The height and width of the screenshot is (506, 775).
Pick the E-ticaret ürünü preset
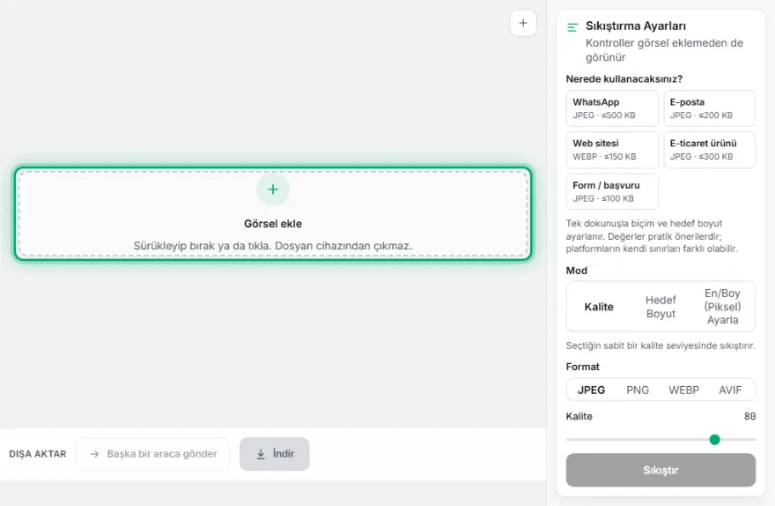click(709, 150)
